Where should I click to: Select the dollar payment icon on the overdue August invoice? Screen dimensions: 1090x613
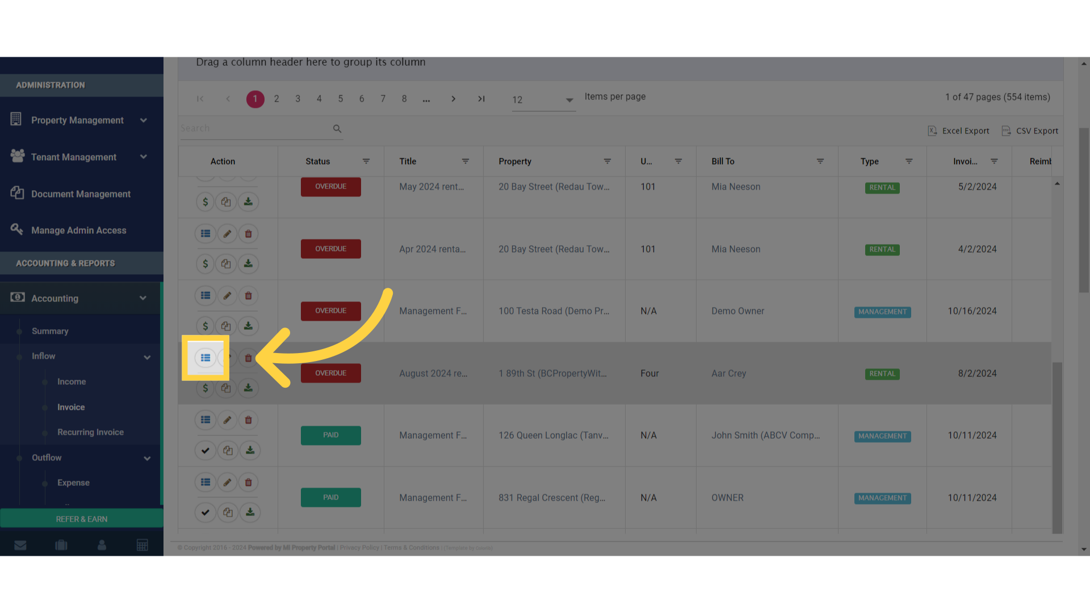(205, 388)
